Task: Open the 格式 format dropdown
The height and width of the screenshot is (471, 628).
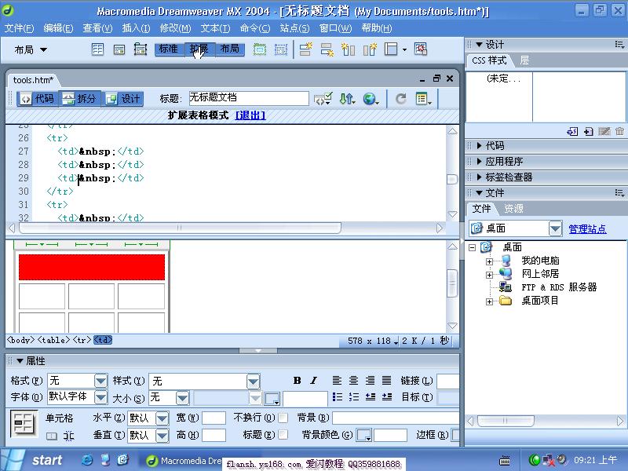Action: [x=101, y=381]
